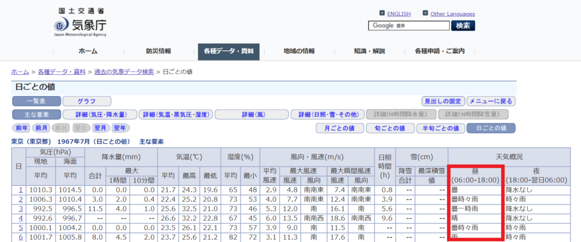The width and height of the screenshot is (581, 242).
Task: Focus the Google search input field
Action: [409, 25]
